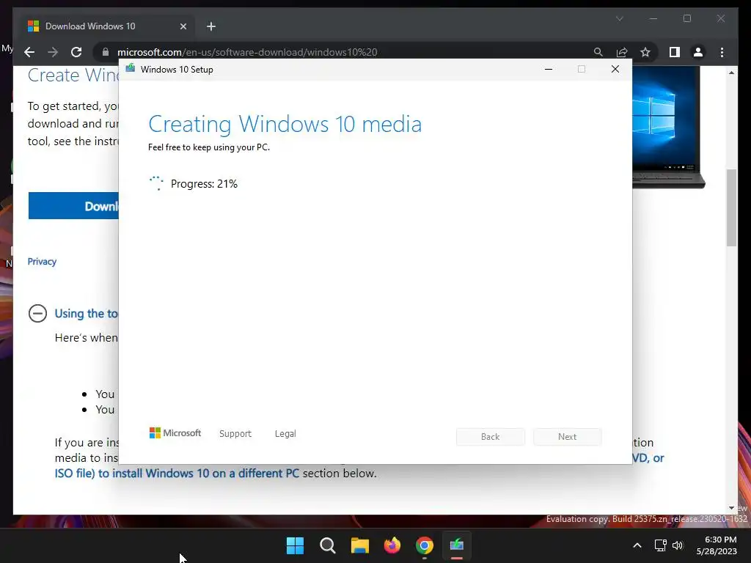Click the scrollbar down arrow
This screenshot has width=751, height=563.
point(731,508)
